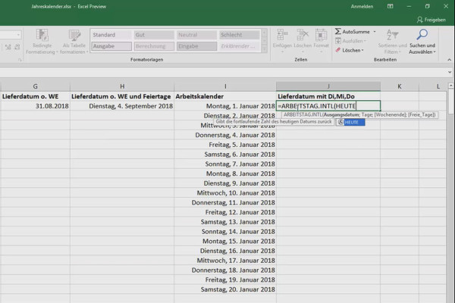Click the Ausfüllen fill icon
Image resolution: width=455 pixels, height=303 pixels.
[x=338, y=41]
